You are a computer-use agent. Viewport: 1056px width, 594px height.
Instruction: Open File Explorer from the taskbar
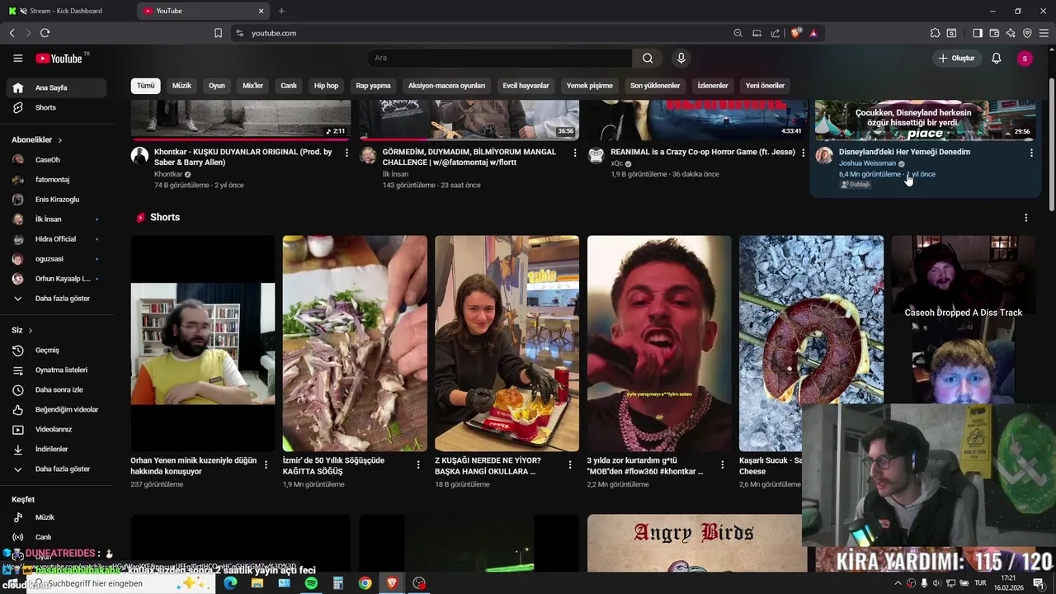pos(257,583)
